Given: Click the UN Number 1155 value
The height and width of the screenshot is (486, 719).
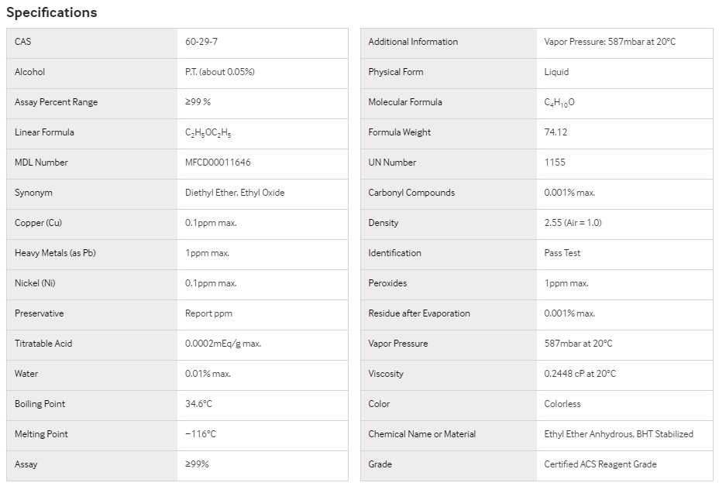Looking at the screenshot, I should click(x=555, y=163).
